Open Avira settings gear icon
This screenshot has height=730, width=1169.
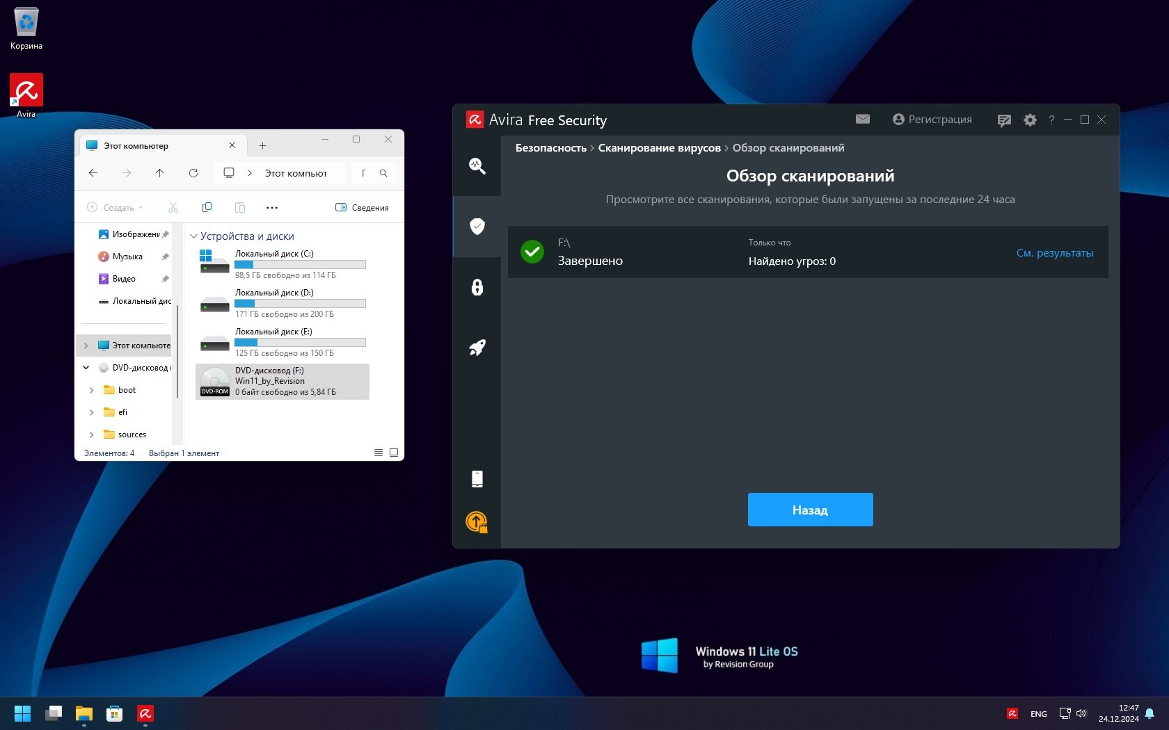(x=1030, y=120)
